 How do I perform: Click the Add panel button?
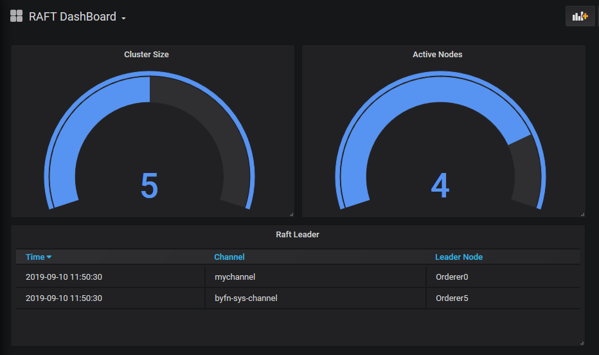[580, 17]
